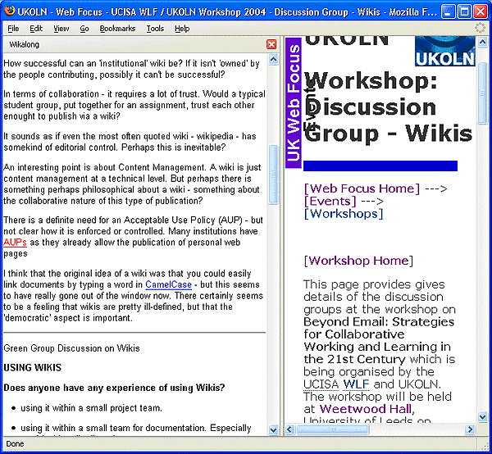Click the 'Beyond Email: Strategies' bold text
The image size is (492, 454).
coord(379,322)
